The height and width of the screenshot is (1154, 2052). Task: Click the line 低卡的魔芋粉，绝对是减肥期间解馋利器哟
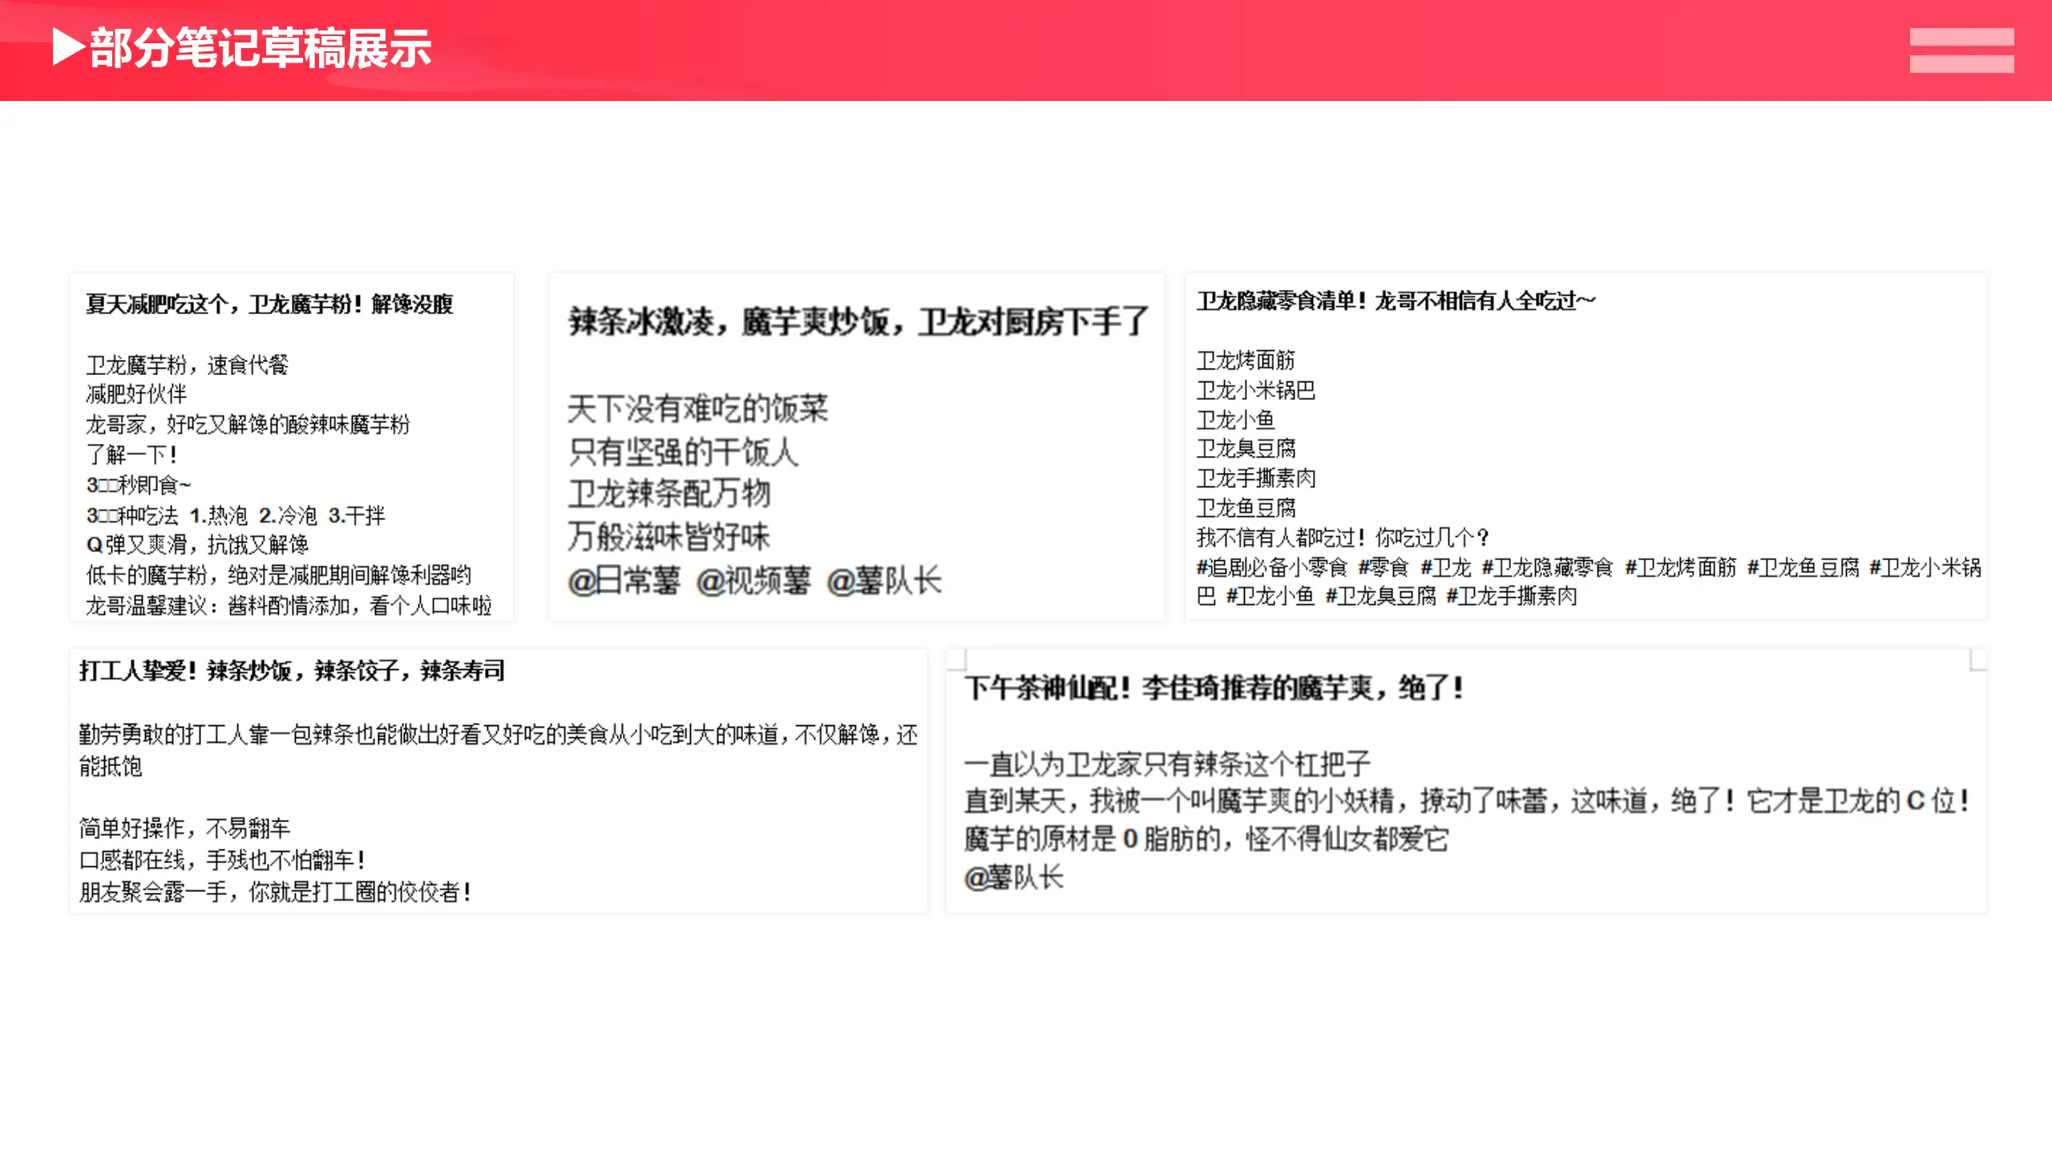(x=278, y=575)
